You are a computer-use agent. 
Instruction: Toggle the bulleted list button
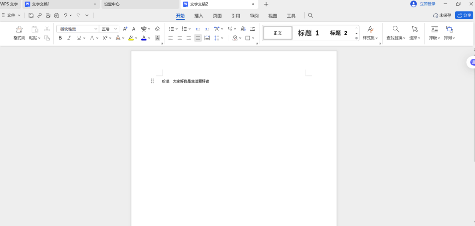coord(172,29)
